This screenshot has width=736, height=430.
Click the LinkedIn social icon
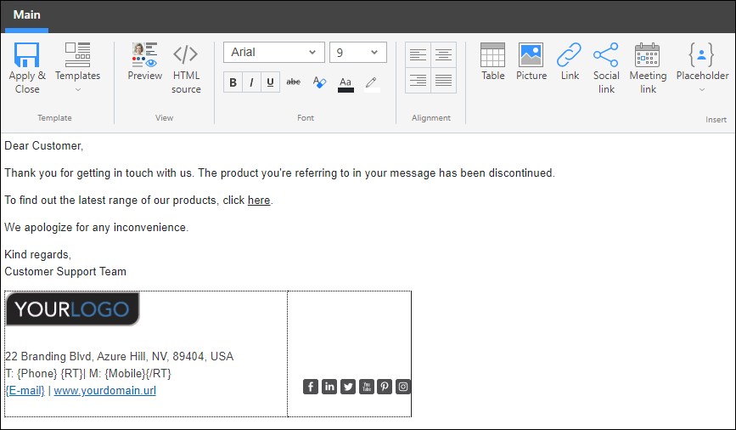pyautogui.click(x=329, y=387)
